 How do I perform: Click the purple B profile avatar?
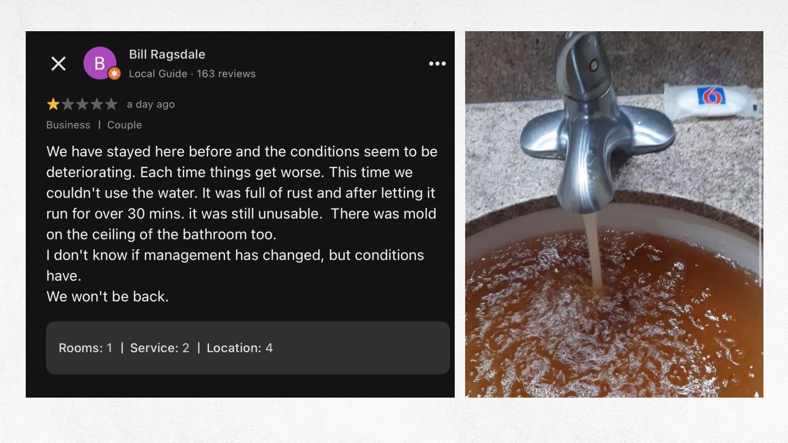pyautogui.click(x=100, y=63)
